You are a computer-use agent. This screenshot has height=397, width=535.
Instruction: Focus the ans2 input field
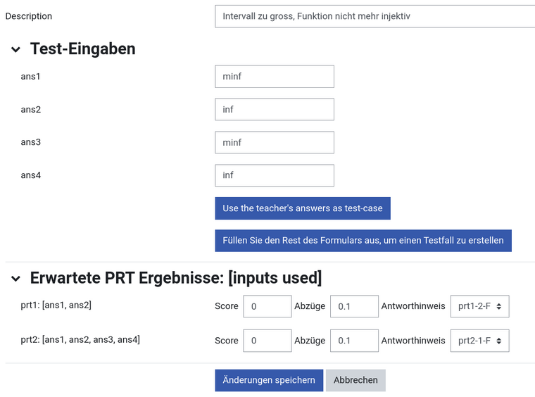tap(275, 110)
